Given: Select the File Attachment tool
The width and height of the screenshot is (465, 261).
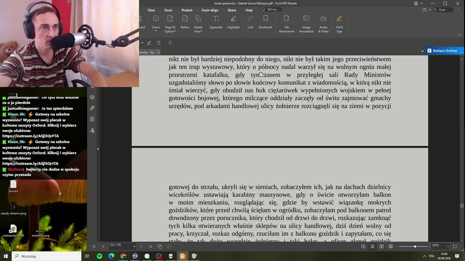Looking at the screenshot, I should pos(287,24).
